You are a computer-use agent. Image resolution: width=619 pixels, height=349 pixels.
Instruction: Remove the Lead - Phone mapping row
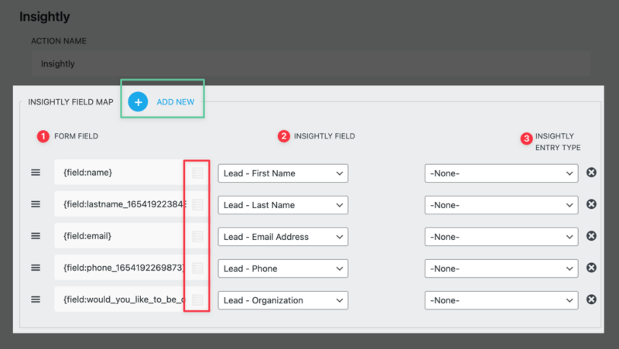(x=591, y=268)
